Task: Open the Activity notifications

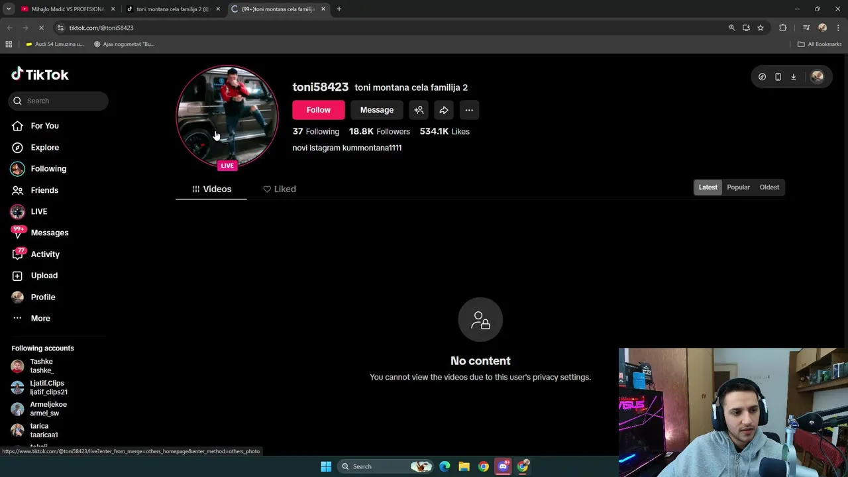Action: [x=36, y=254]
